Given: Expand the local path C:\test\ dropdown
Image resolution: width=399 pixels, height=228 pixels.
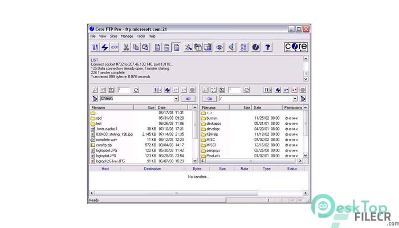Looking at the screenshot, I should [x=176, y=99].
